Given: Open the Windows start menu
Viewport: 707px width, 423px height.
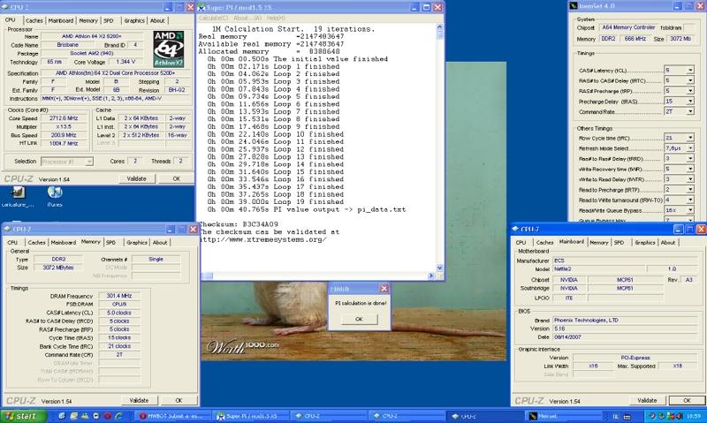Looking at the screenshot, I should 24,416.
